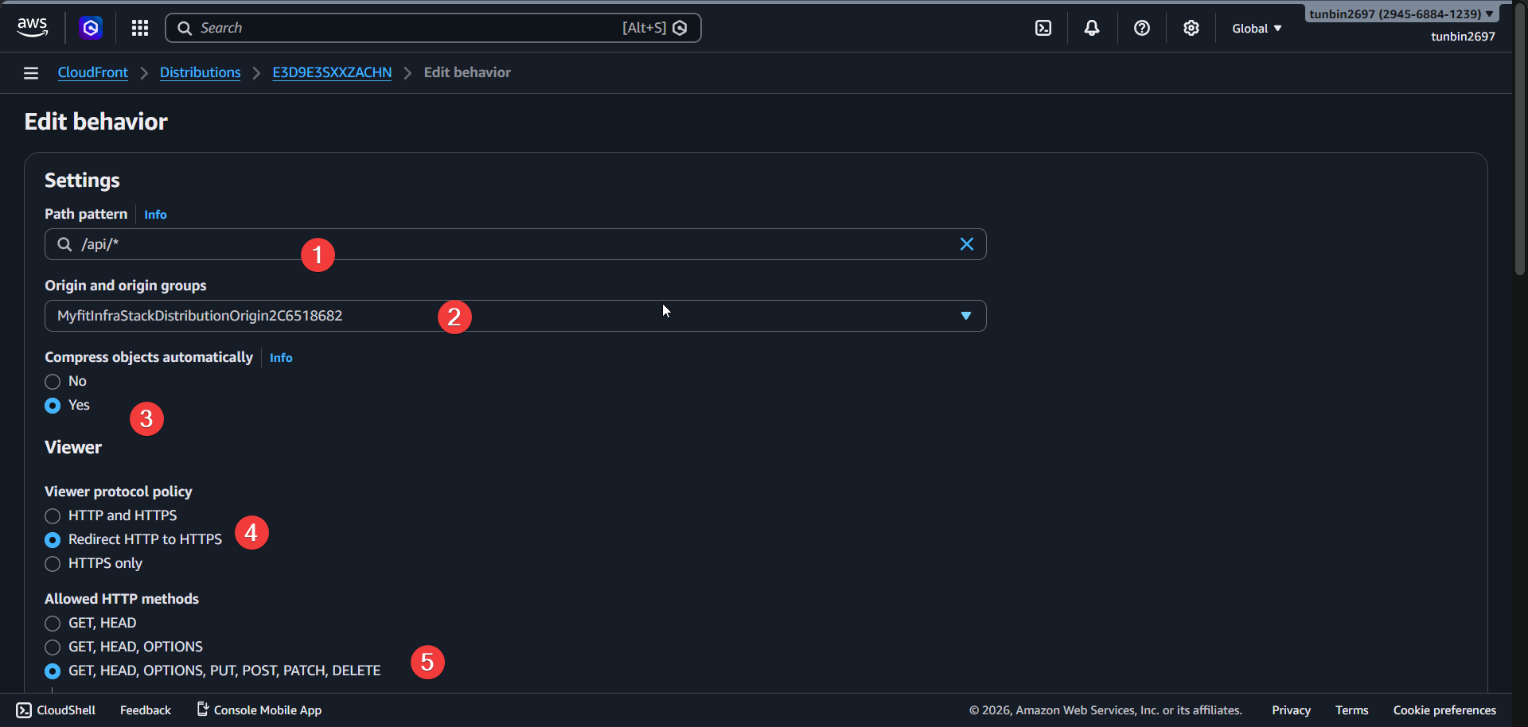Open the Console Mobile App link
The image size is (1528, 727).
coord(267,710)
